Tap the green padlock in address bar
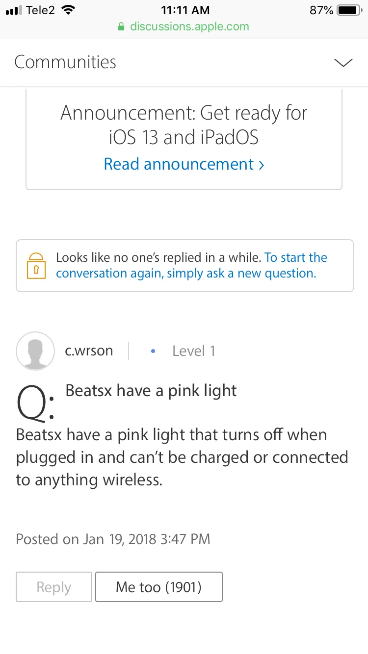Viewport: 368px width, 654px height. coord(122,26)
